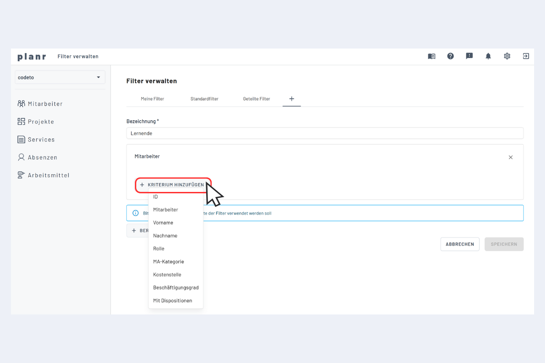
Task: Click the Speichern button
Action: pos(504,244)
